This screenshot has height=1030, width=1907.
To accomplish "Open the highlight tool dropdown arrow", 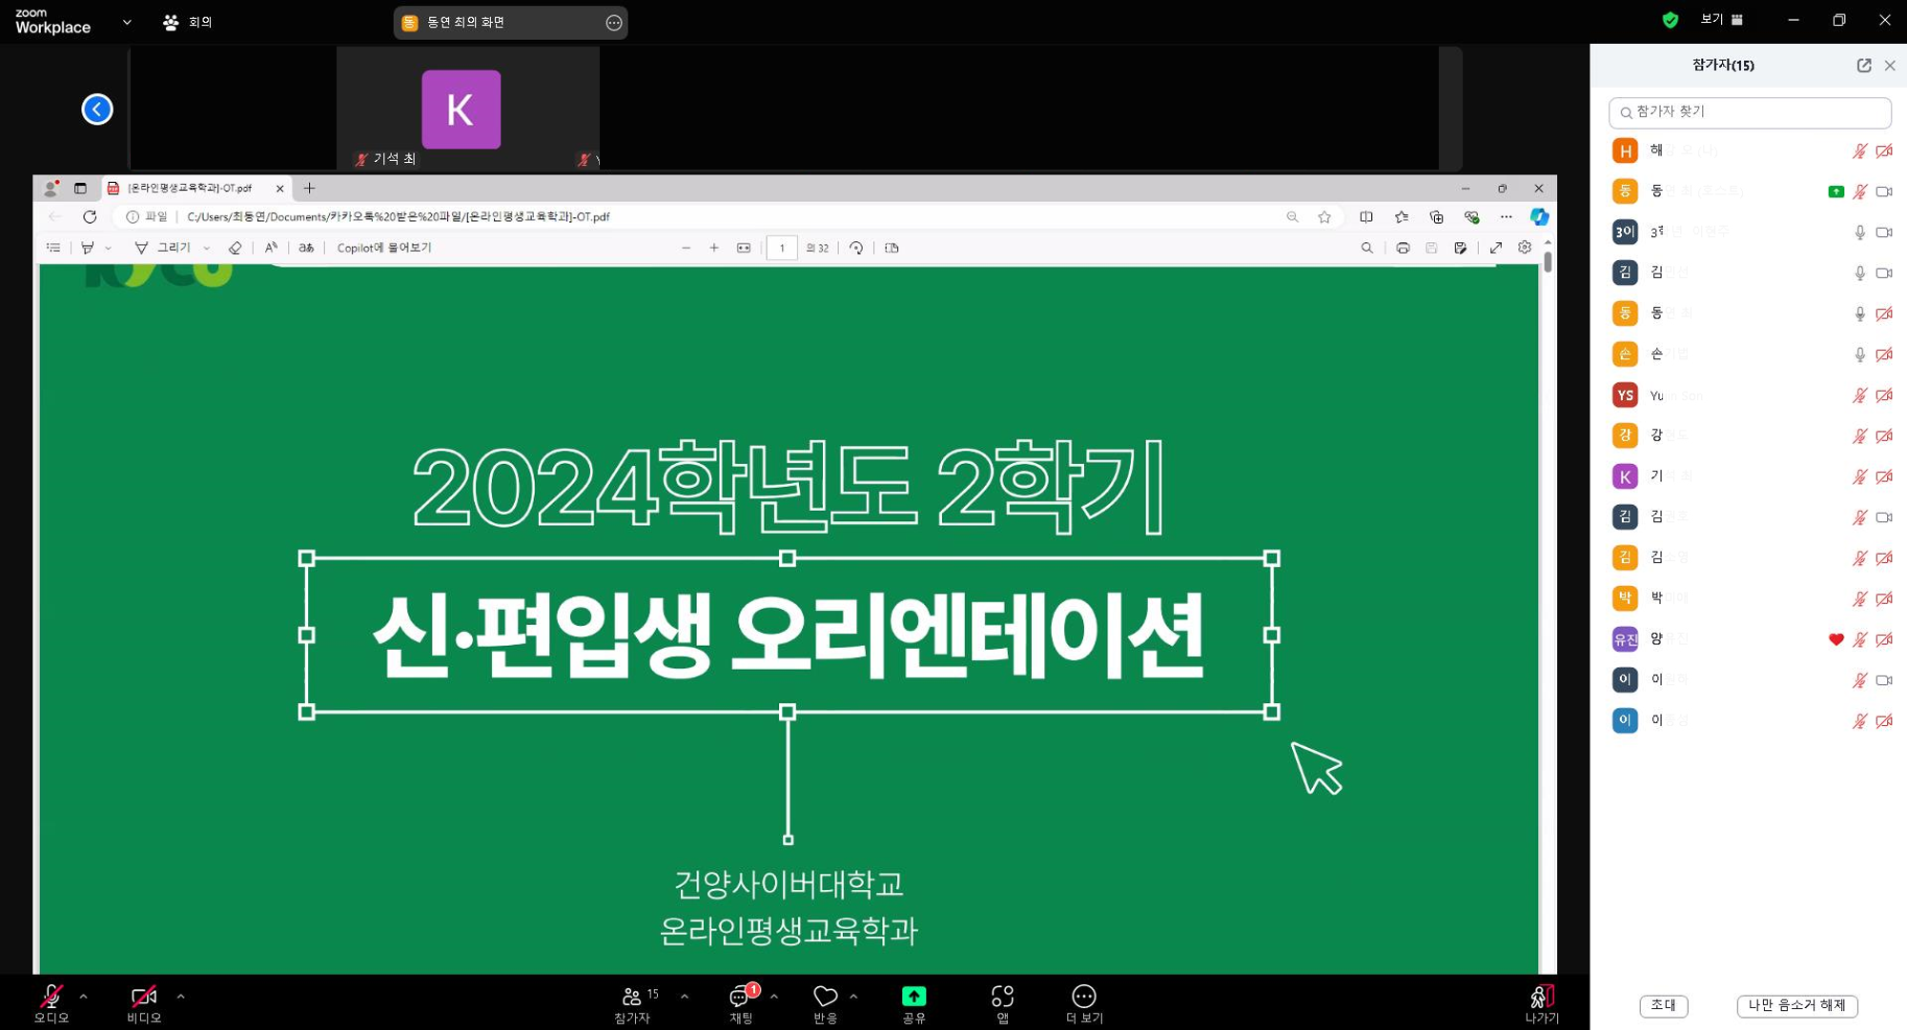I will point(108,248).
